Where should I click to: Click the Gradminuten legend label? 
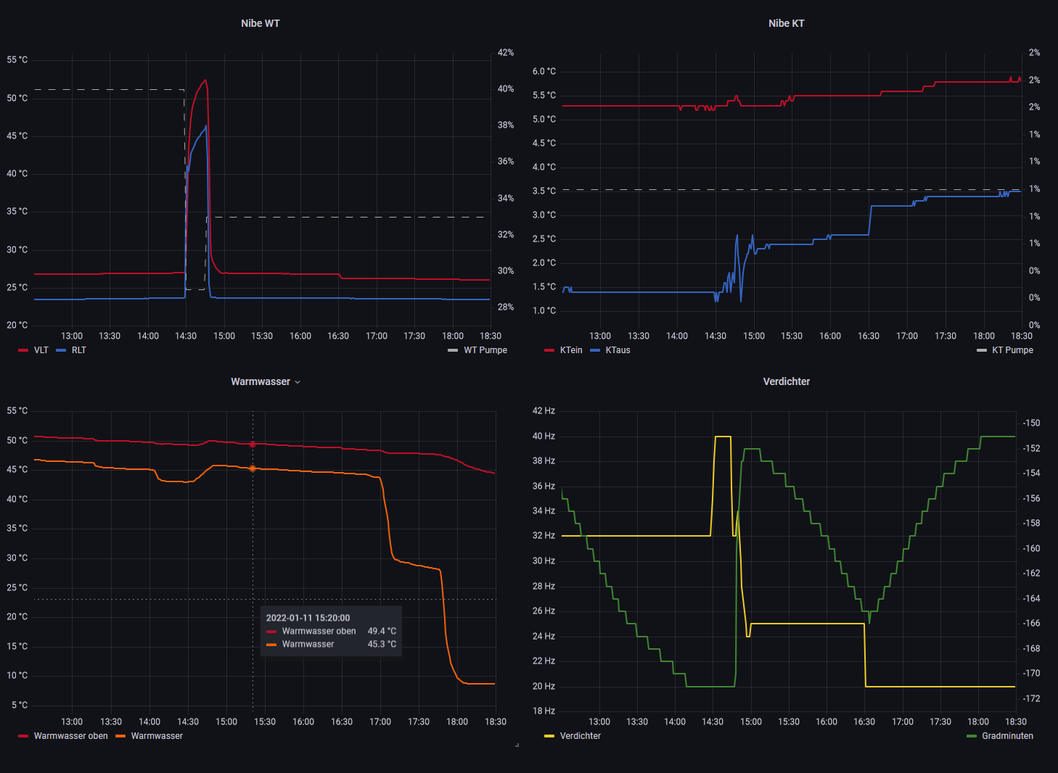[x=1007, y=736]
